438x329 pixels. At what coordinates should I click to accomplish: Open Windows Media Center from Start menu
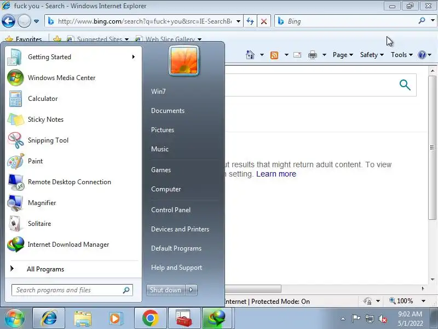click(x=73, y=78)
